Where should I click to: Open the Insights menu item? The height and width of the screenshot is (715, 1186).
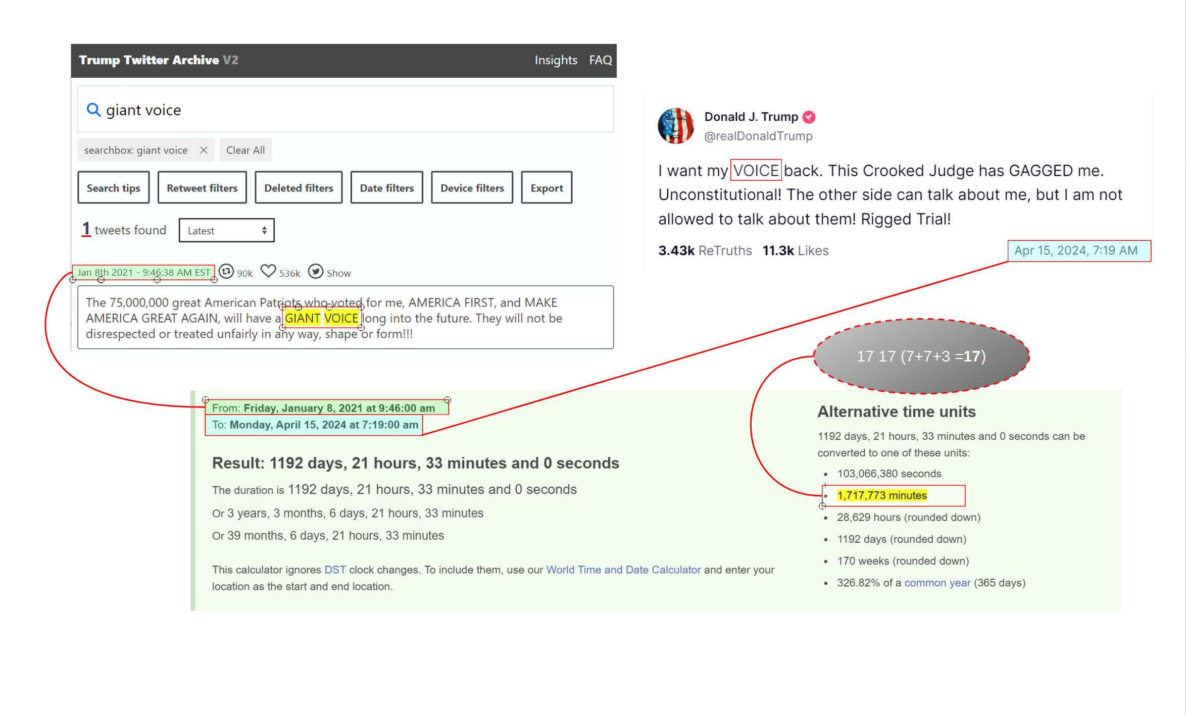[556, 60]
